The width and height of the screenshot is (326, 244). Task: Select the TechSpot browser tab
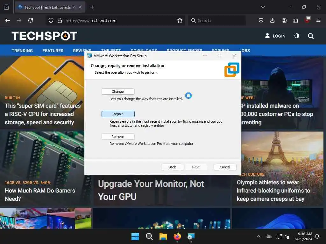[x=50, y=7]
